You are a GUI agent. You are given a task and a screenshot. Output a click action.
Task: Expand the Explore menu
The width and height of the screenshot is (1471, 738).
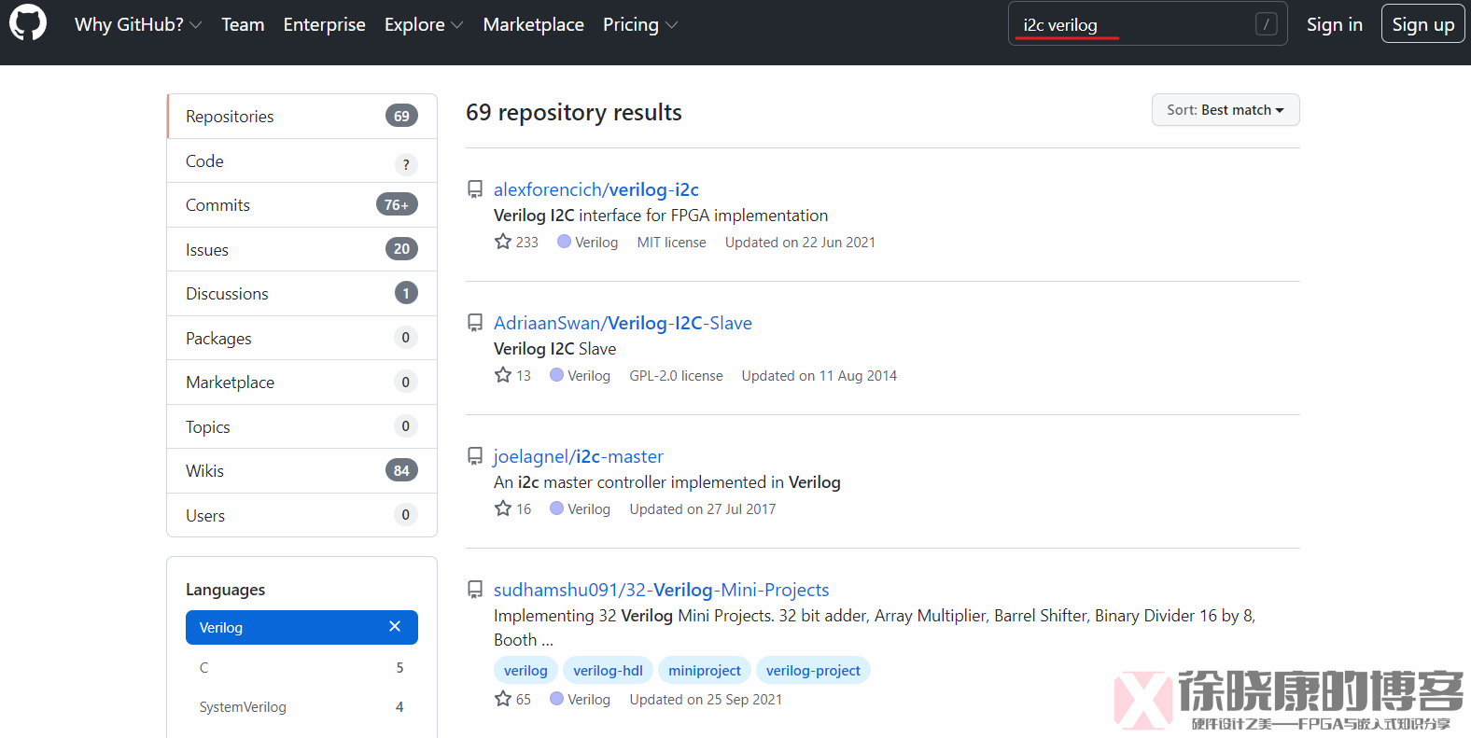(x=424, y=24)
